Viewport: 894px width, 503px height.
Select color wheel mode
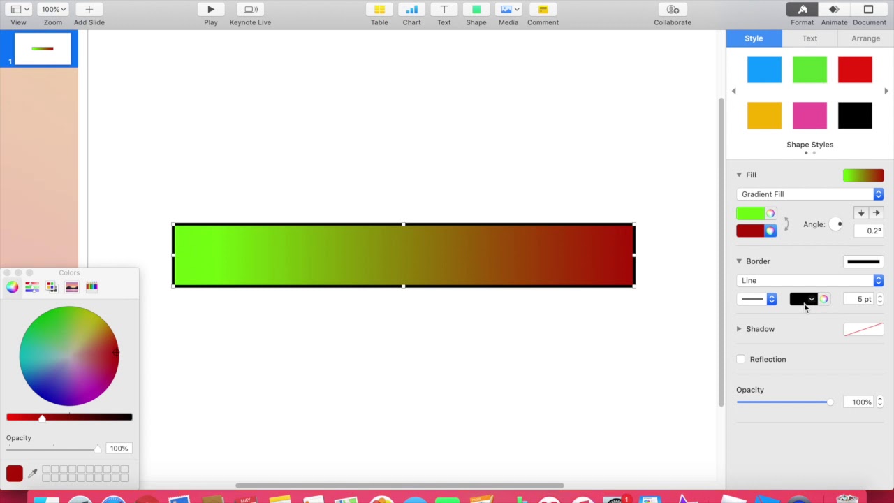12,286
